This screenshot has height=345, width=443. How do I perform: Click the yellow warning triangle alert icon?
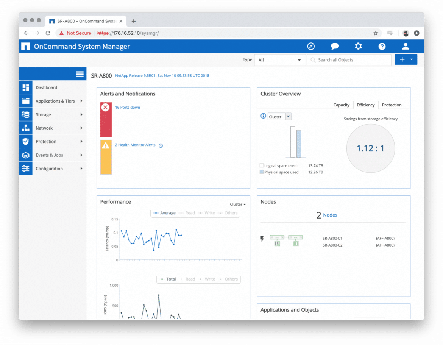pos(106,145)
